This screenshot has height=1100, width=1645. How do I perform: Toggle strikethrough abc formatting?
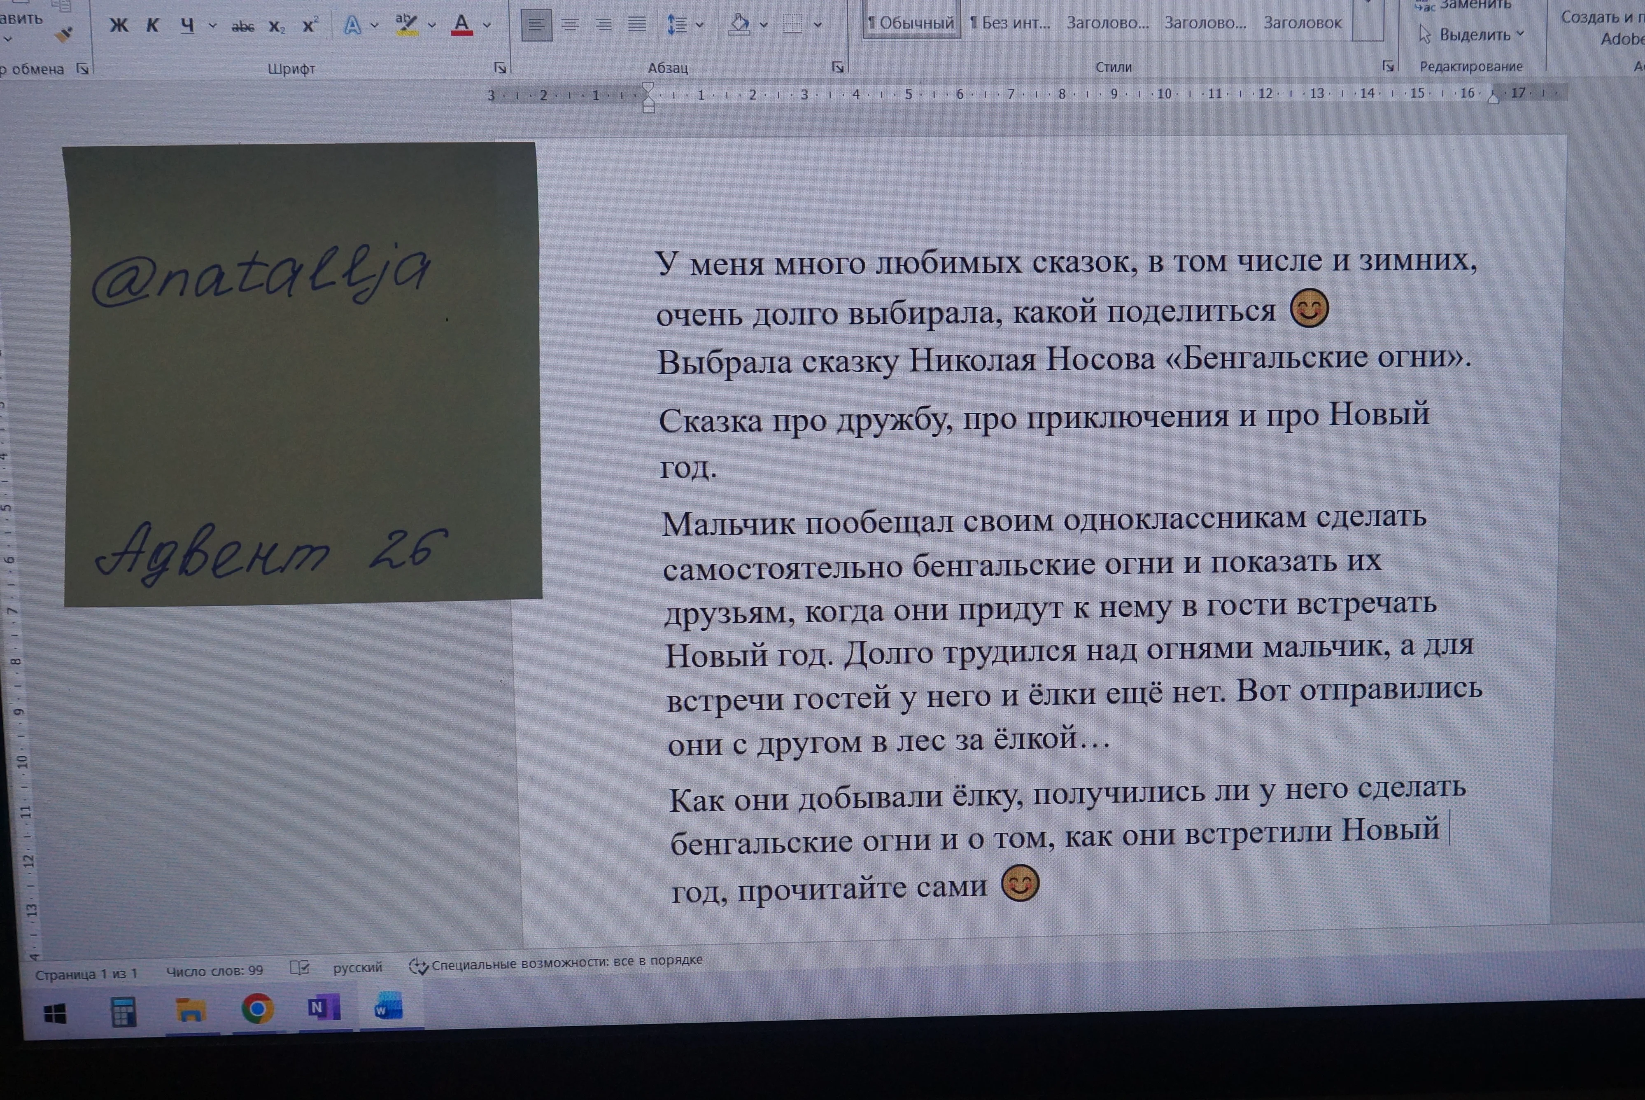pos(242,27)
